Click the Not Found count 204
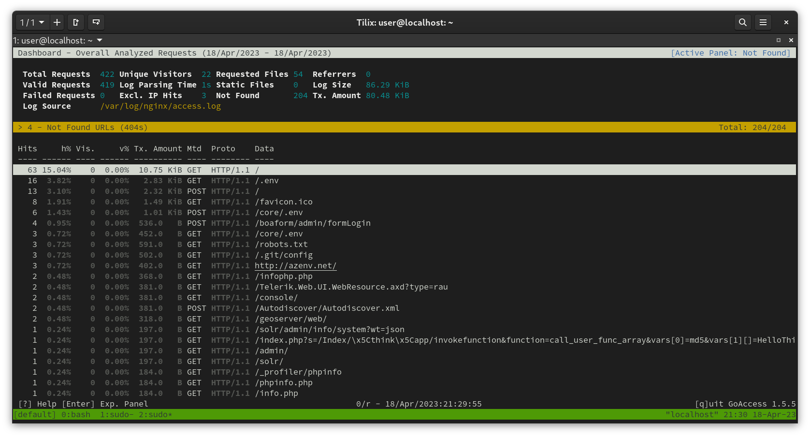This screenshot has width=810, height=437. (301, 96)
